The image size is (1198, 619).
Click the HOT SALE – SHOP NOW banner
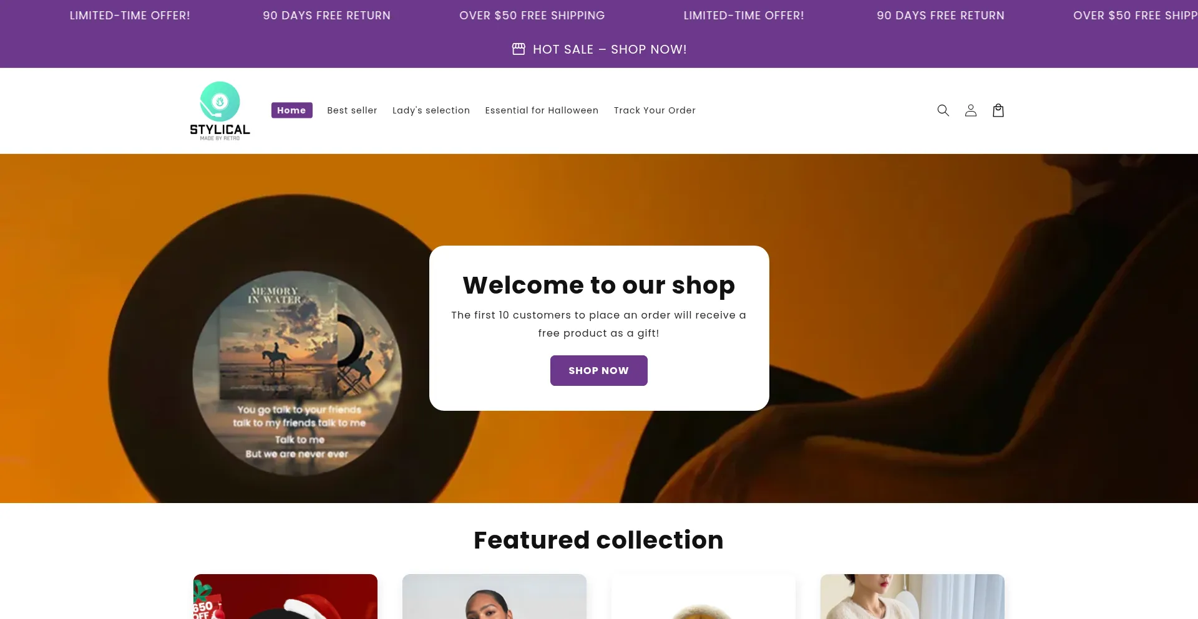click(x=608, y=49)
